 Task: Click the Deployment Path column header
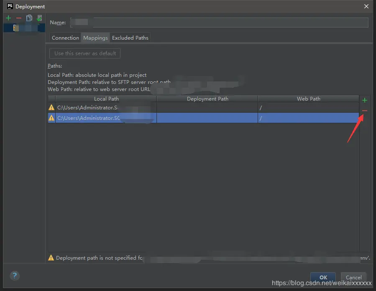pyautogui.click(x=207, y=99)
